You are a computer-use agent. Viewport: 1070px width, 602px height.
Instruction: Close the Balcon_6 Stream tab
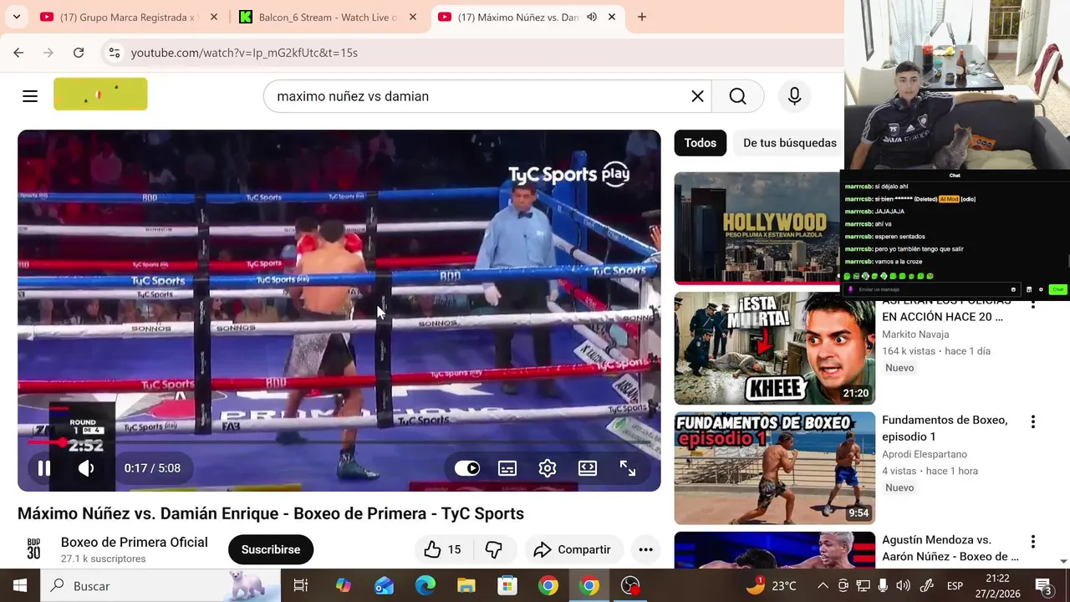pyautogui.click(x=413, y=17)
